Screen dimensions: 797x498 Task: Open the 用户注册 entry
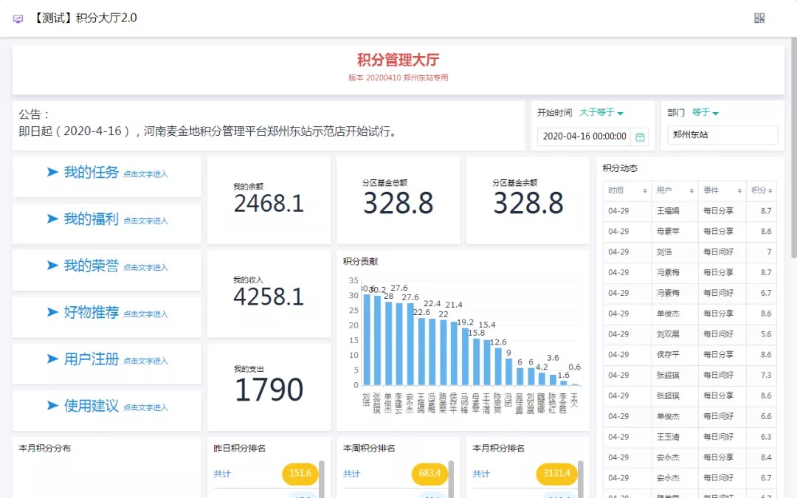click(x=92, y=359)
